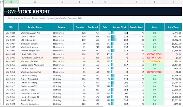Click purchased value 565
Screen dimensions: 183x107
tap(93, 40)
